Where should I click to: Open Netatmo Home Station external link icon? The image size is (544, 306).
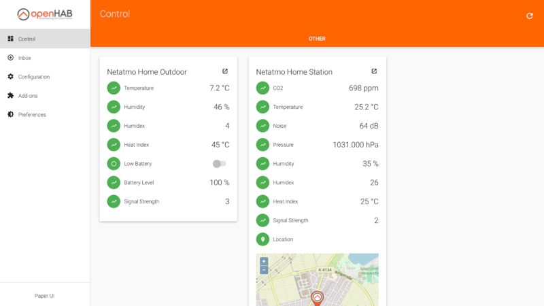point(374,71)
